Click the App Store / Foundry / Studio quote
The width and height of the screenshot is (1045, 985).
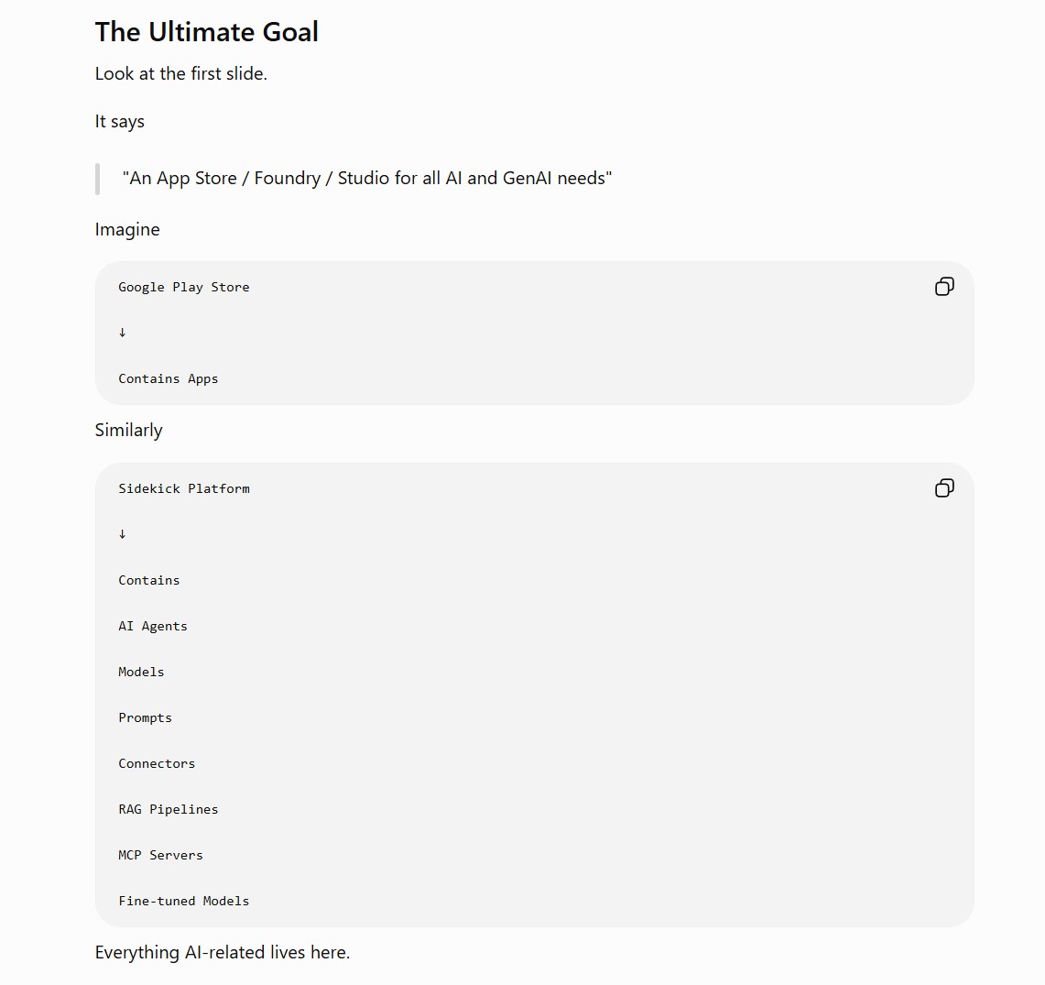coord(367,178)
